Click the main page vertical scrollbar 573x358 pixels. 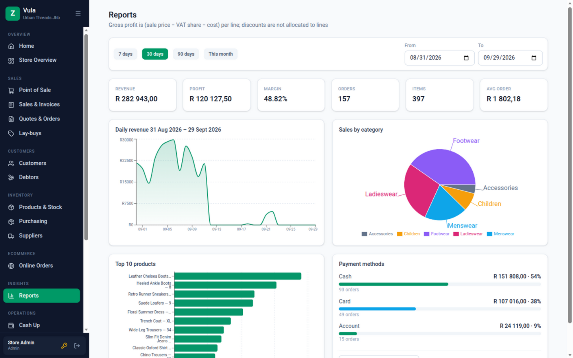tap(570, 165)
